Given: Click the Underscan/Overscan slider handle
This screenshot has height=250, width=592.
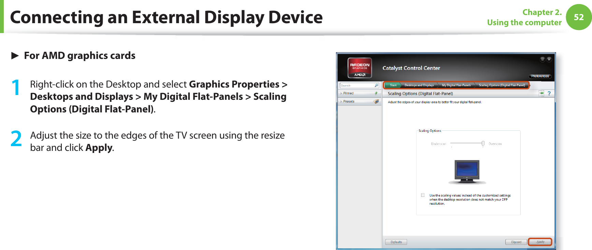Looking at the screenshot, I should pos(483,143).
